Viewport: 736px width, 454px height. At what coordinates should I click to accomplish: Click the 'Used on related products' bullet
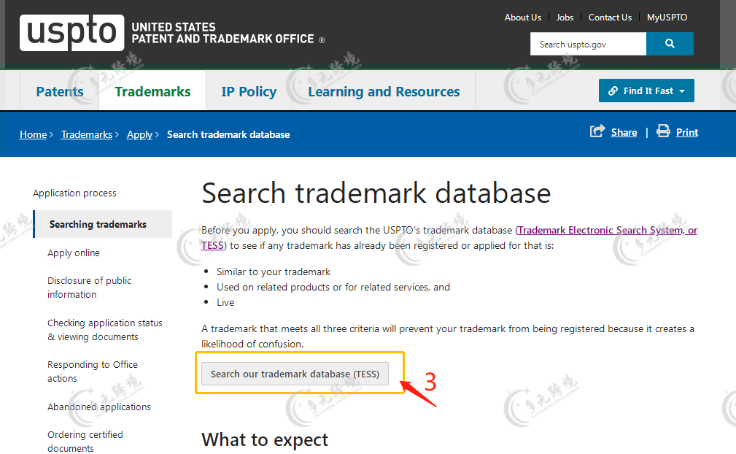click(x=333, y=287)
